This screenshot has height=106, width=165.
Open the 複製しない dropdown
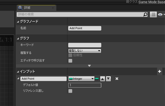tap(85, 51)
